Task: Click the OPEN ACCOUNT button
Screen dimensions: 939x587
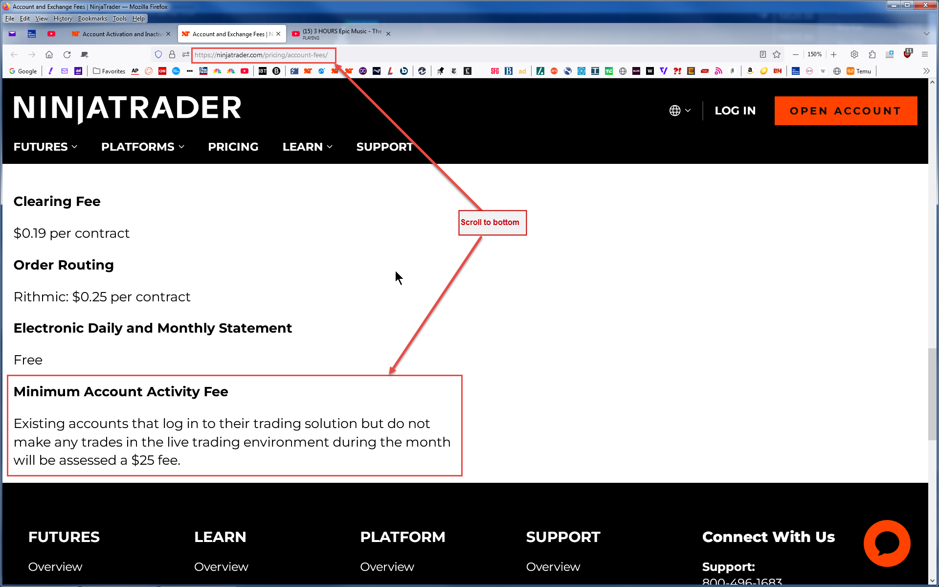Action: tap(845, 111)
